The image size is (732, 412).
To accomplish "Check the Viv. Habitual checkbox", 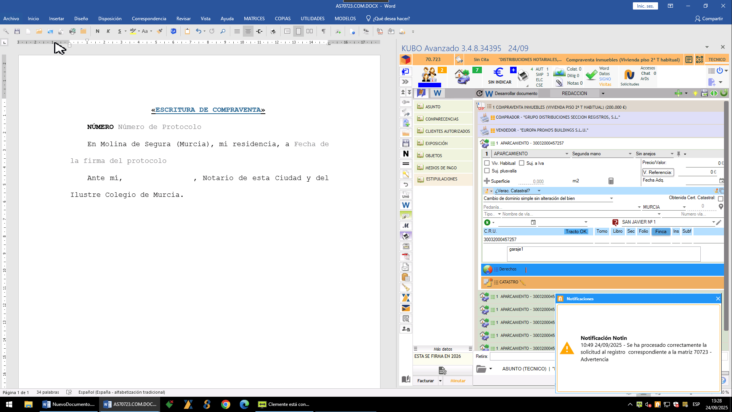I will point(487,163).
